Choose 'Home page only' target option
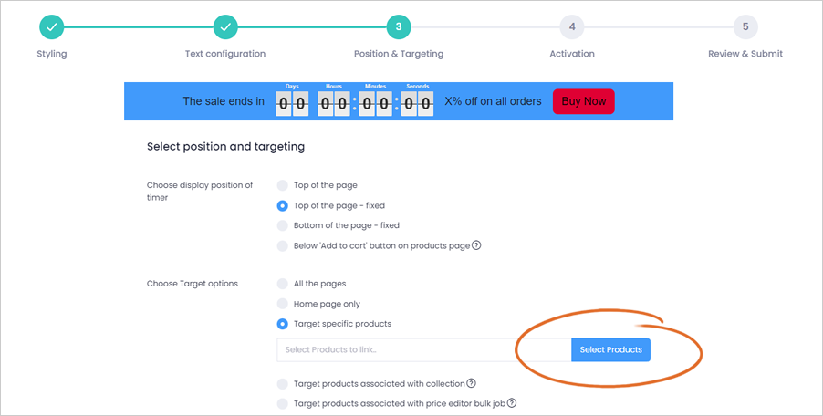 (x=282, y=304)
